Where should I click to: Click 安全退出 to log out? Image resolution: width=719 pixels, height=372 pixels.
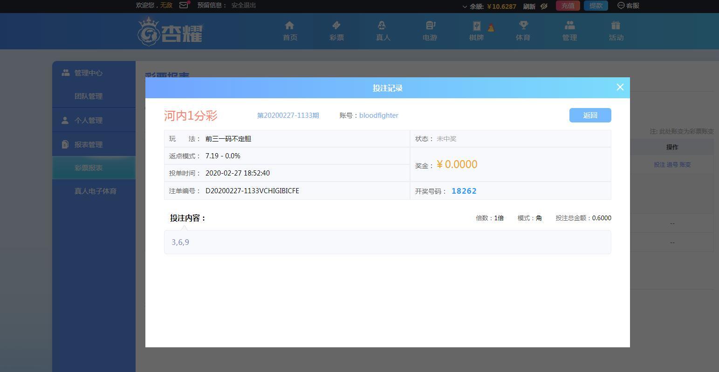point(244,5)
